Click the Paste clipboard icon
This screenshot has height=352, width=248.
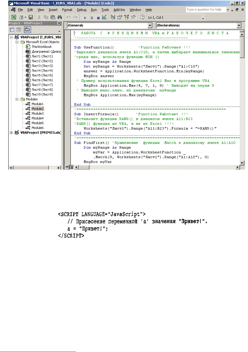53,17
